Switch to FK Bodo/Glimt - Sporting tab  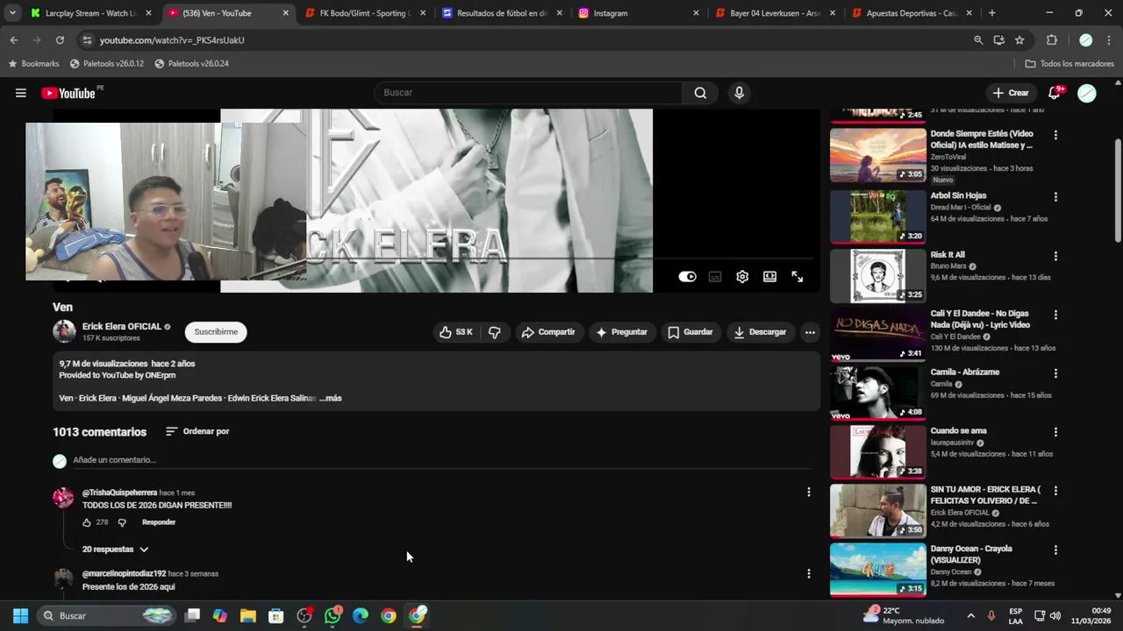(366, 13)
